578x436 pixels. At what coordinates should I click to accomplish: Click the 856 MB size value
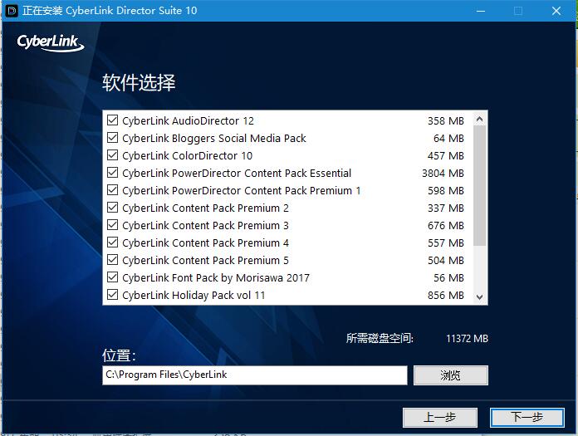pyautogui.click(x=446, y=295)
